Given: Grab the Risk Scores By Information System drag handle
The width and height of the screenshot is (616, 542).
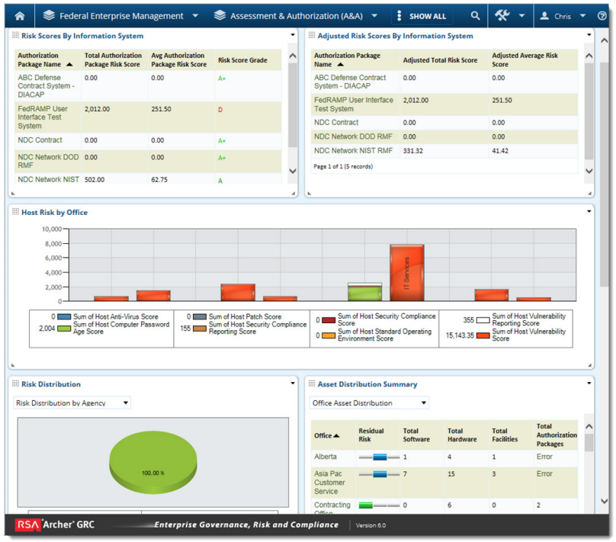Looking at the screenshot, I should (15, 35).
